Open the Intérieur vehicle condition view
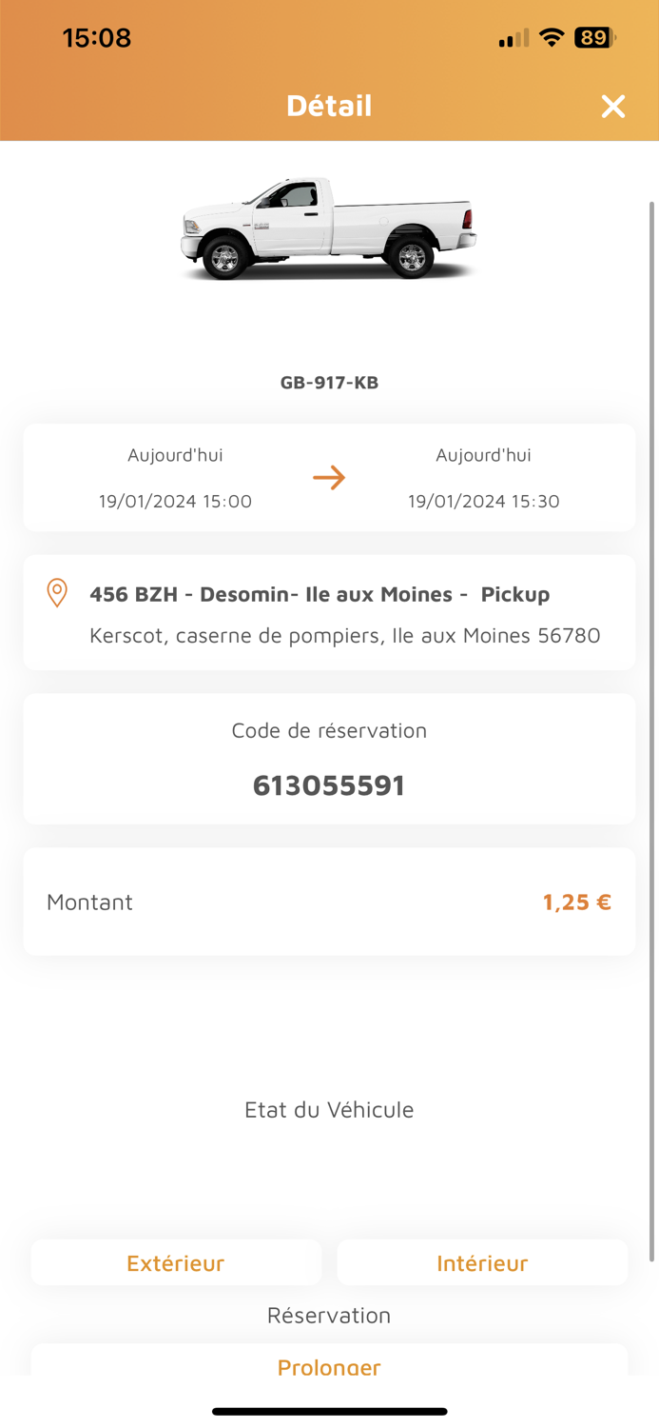659x1428 pixels. pyautogui.click(x=482, y=1261)
